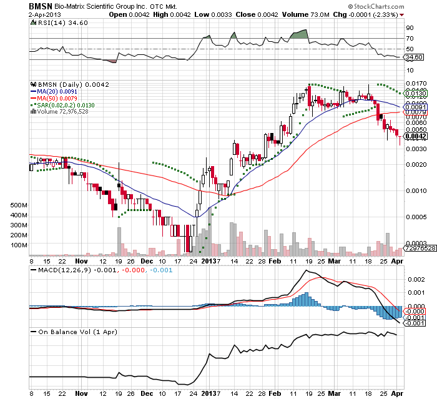Click the Chg -0.0001 (-2.33%) value
The height and width of the screenshot is (399, 437).
365,15
